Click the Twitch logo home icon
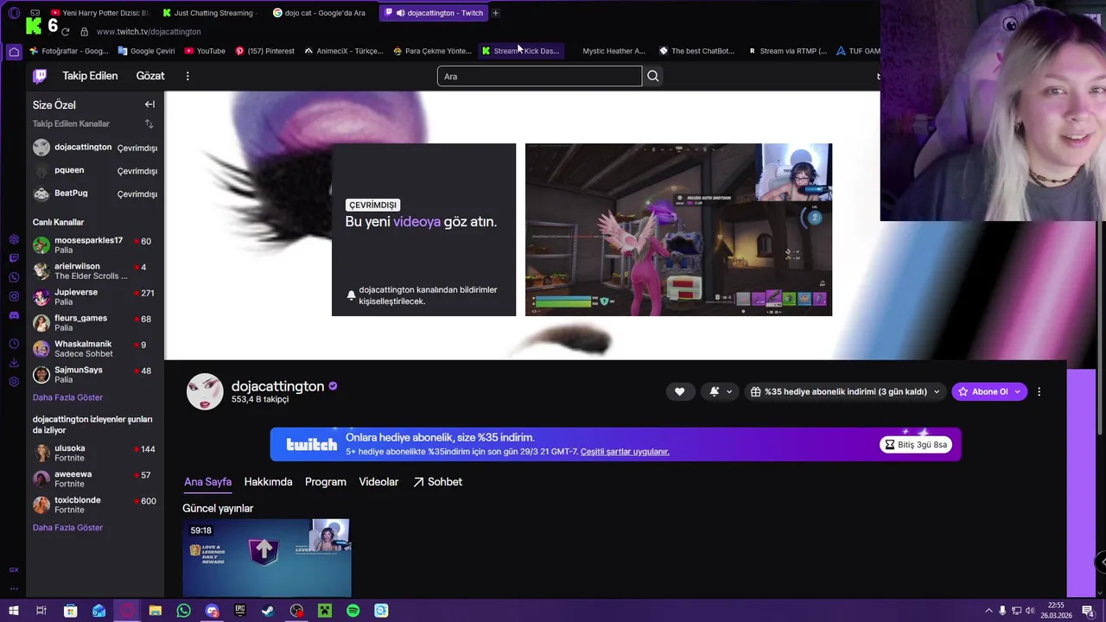 click(x=40, y=76)
